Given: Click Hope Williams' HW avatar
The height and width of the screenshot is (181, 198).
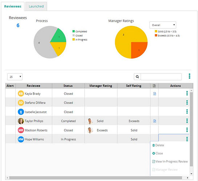Looking at the screenshot, I should [21, 139].
